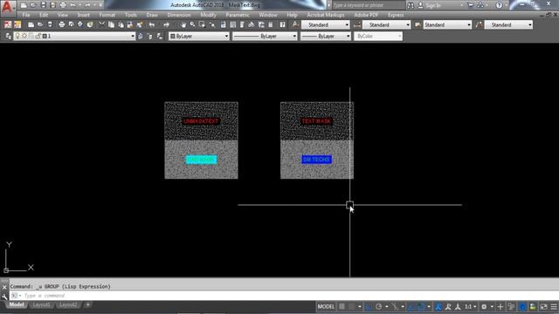The width and height of the screenshot is (559, 314).
Task: Open the Dimension menu
Action: [x=179, y=15]
